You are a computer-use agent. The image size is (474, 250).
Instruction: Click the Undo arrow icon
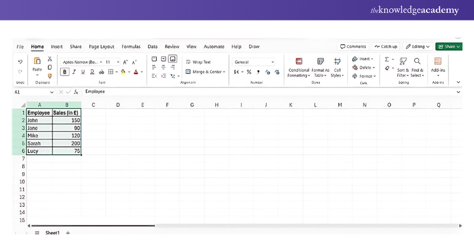[21, 62]
